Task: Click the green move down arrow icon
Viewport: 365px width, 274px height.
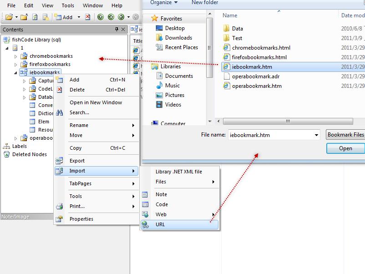Action: tap(111, 17)
